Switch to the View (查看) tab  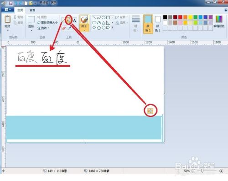(32, 10)
